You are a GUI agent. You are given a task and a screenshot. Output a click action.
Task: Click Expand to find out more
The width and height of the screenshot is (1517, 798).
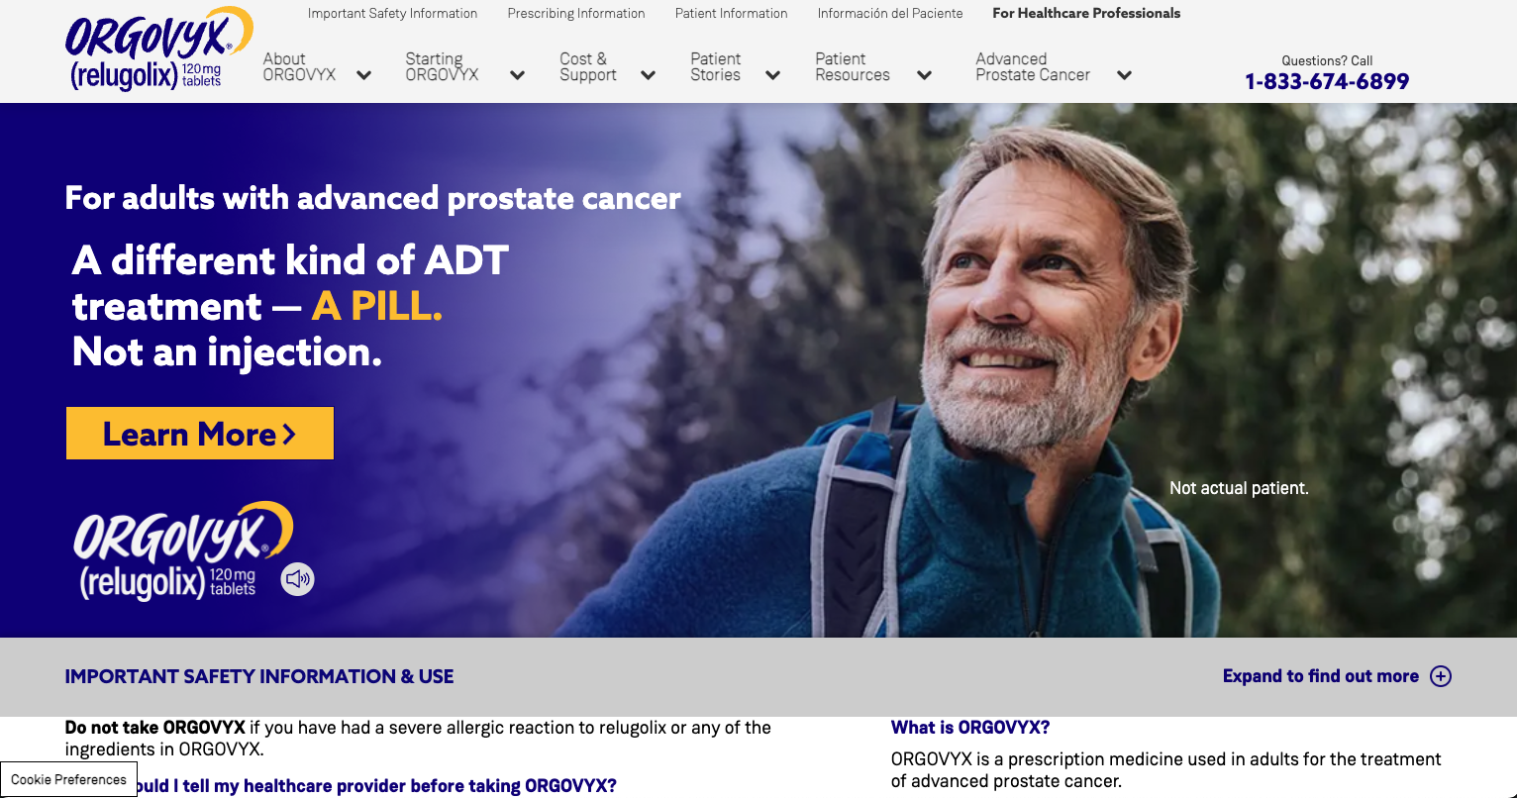tap(1321, 676)
